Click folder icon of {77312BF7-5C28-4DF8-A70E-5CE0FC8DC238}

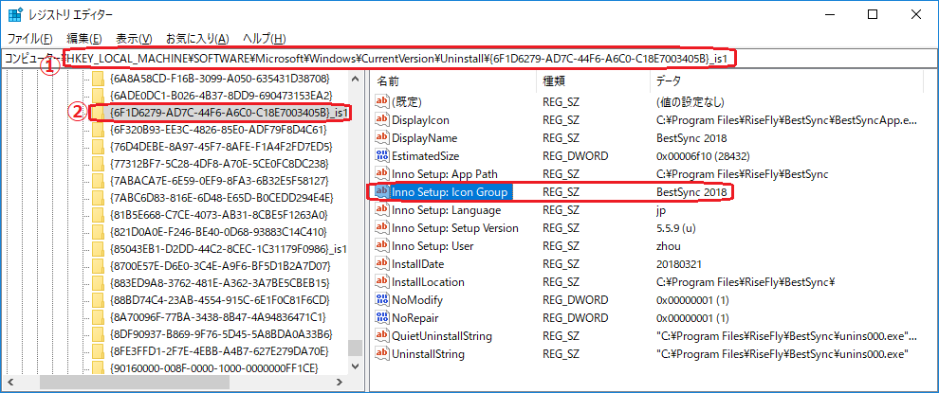tap(99, 163)
